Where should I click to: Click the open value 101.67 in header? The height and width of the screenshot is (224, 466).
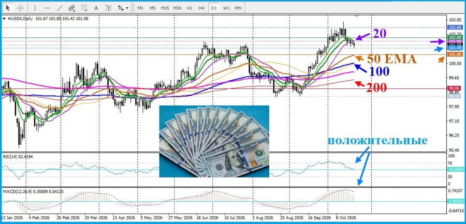(41, 19)
